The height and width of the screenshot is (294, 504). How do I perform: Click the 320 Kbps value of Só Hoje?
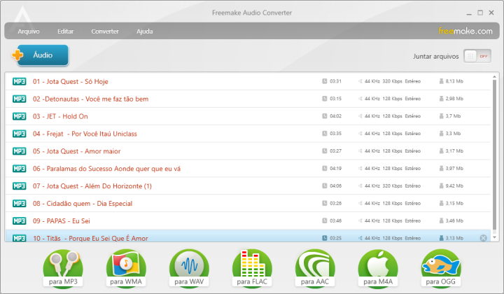(392, 81)
